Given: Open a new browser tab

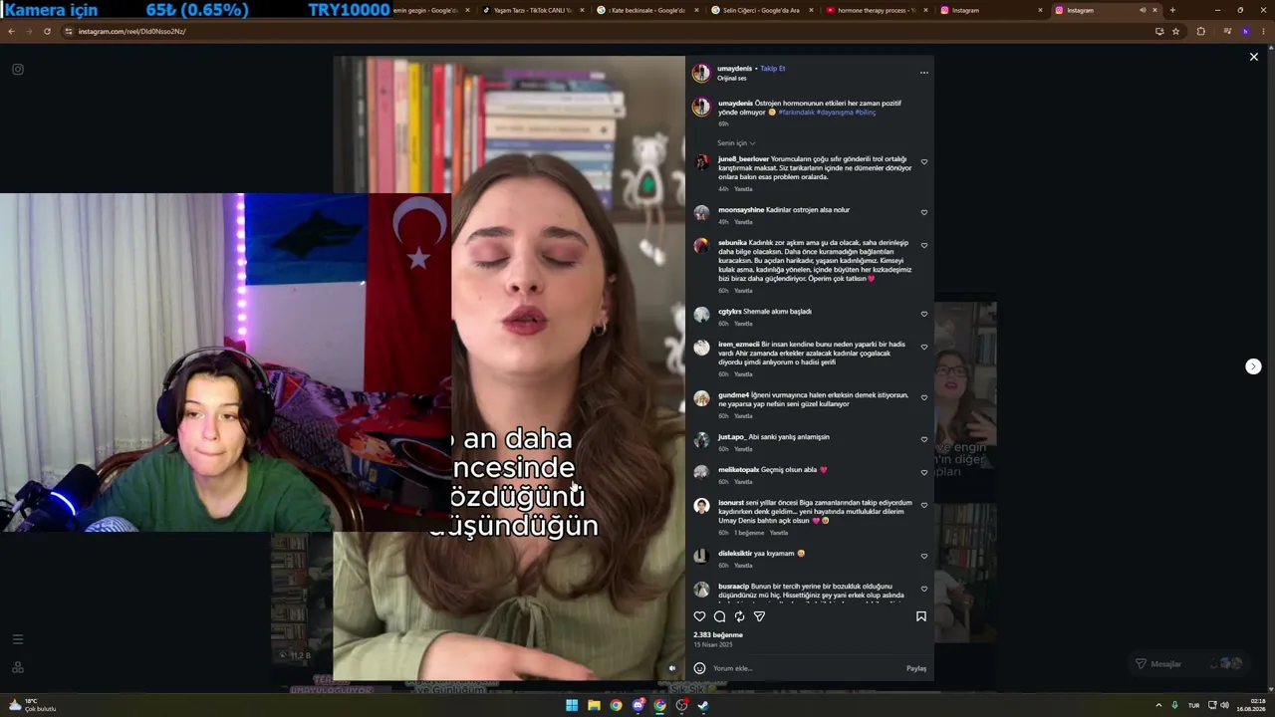Looking at the screenshot, I should pyautogui.click(x=1172, y=10).
